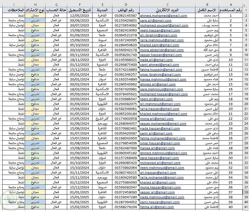Screen dimensions: 249x211
Task: Open link mohamed.youssef@gmail.com
Action: pyautogui.click(x=164, y=25)
